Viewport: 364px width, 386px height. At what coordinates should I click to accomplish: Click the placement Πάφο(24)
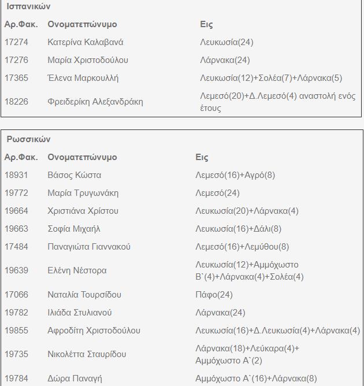click(214, 295)
